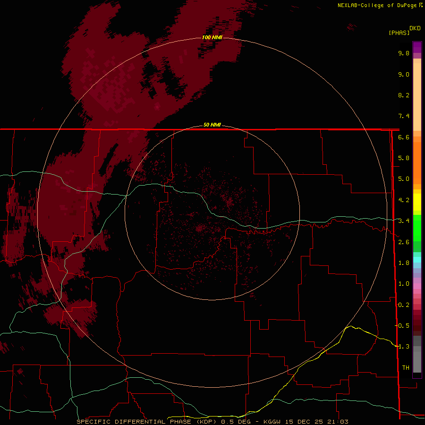Viewport: 425px width, 425px height.
Task: Select the dark purple swatch atop color bar
Action: [x=417, y=45]
